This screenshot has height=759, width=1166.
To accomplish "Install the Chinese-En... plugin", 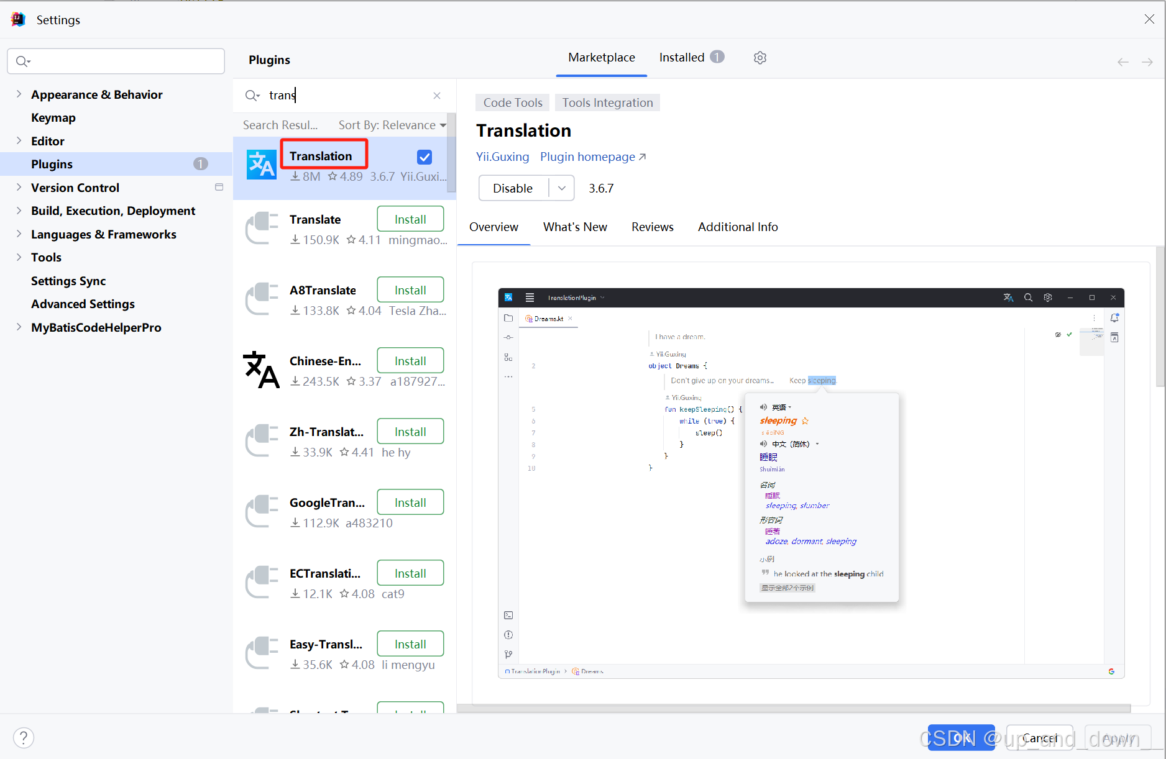I will (x=410, y=361).
